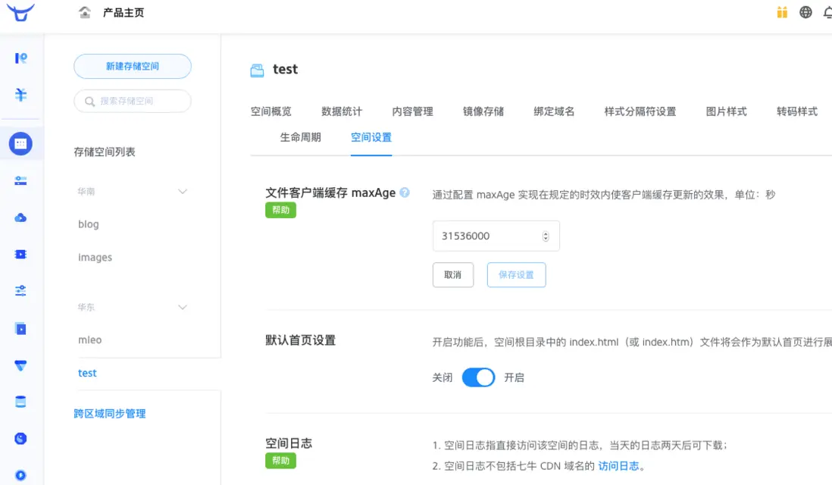
Task: Select the mieo bucket
Action: 89,340
